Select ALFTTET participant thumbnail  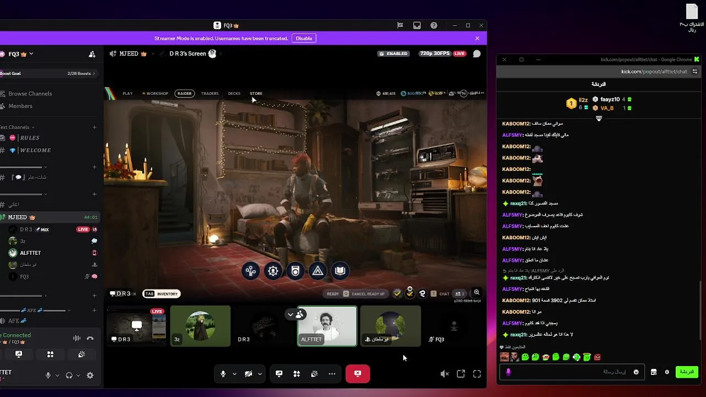327,326
